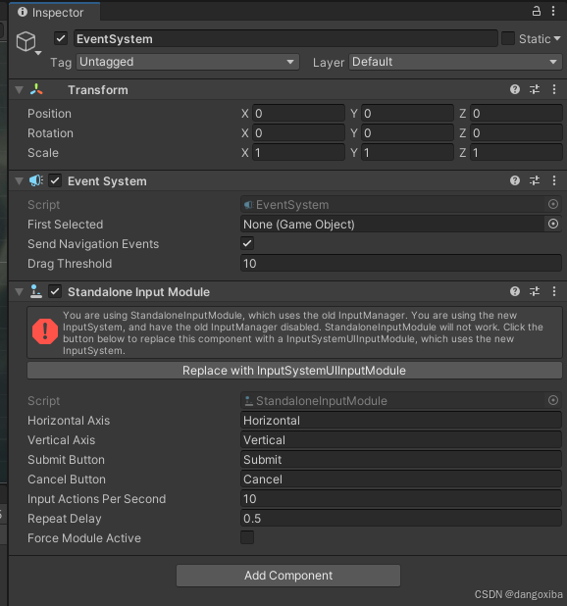Collapse the Event System component foldout
Screen dimensions: 567x606
(x=19, y=180)
